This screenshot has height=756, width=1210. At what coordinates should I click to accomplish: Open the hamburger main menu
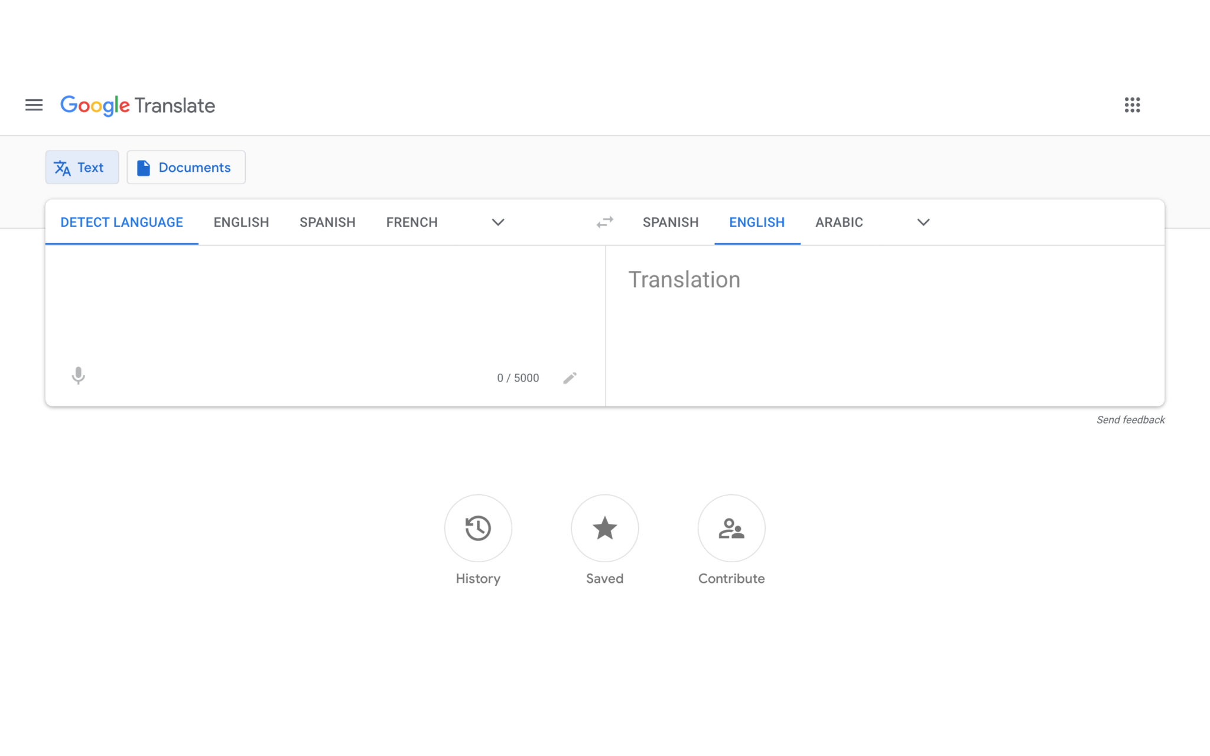[x=34, y=105]
